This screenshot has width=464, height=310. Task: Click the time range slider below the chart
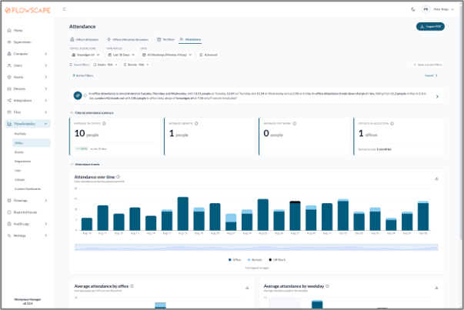tap(256, 247)
